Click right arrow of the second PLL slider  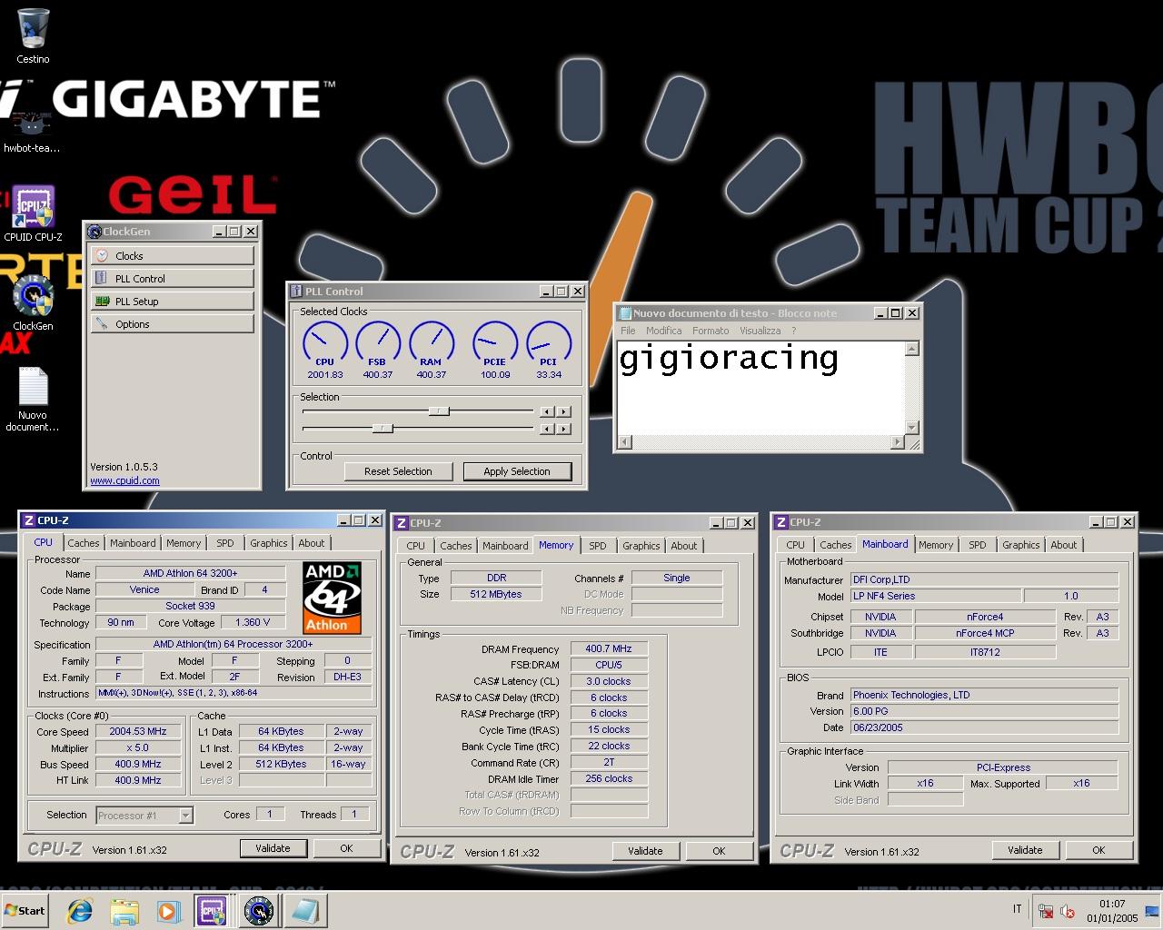coord(563,428)
